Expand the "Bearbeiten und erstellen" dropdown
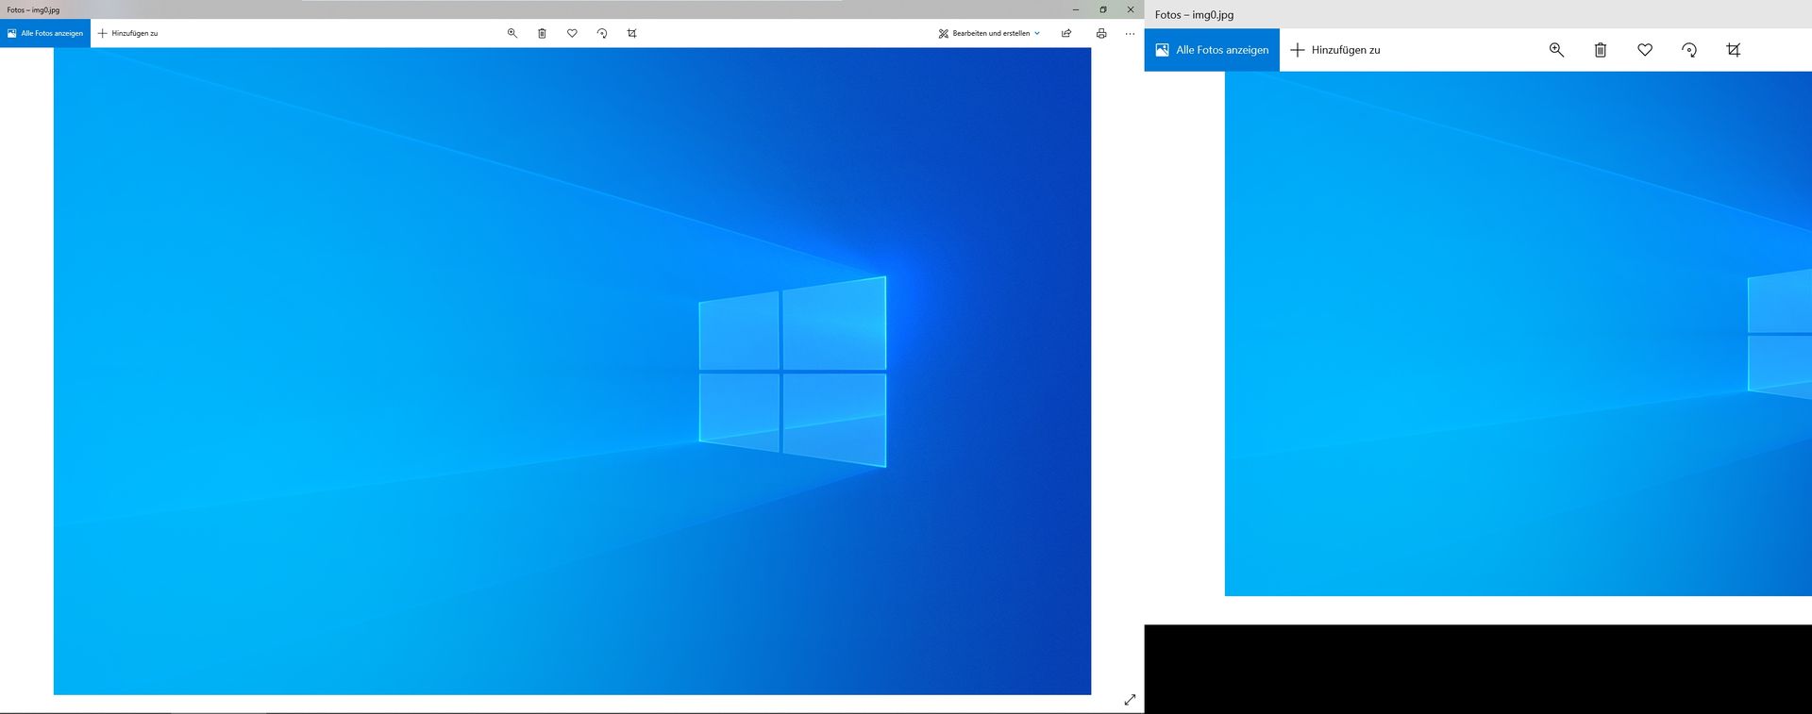Image resolution: width=1812 pixels, height=714 pixels. (989, 33)
